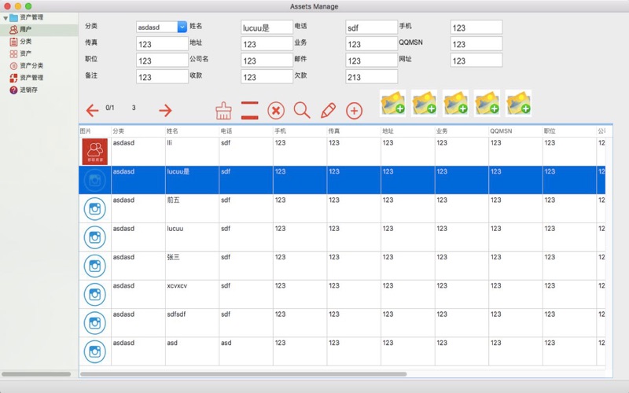Open 进销存 in the sidebar
Screen dimensions: 629x393
(x=29, y=90)
